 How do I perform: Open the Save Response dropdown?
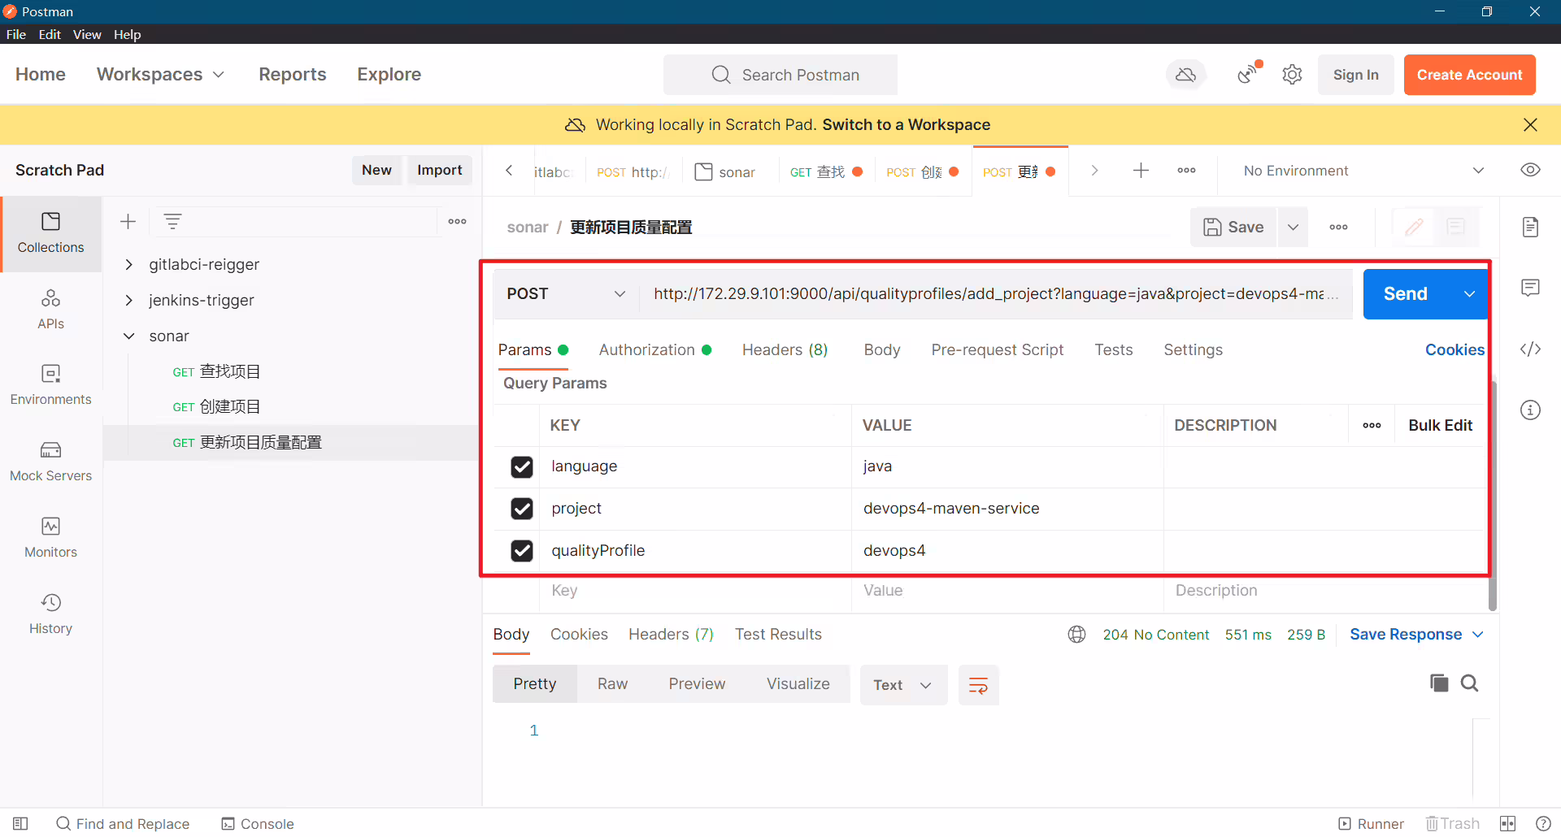(x=1416, y=635)
